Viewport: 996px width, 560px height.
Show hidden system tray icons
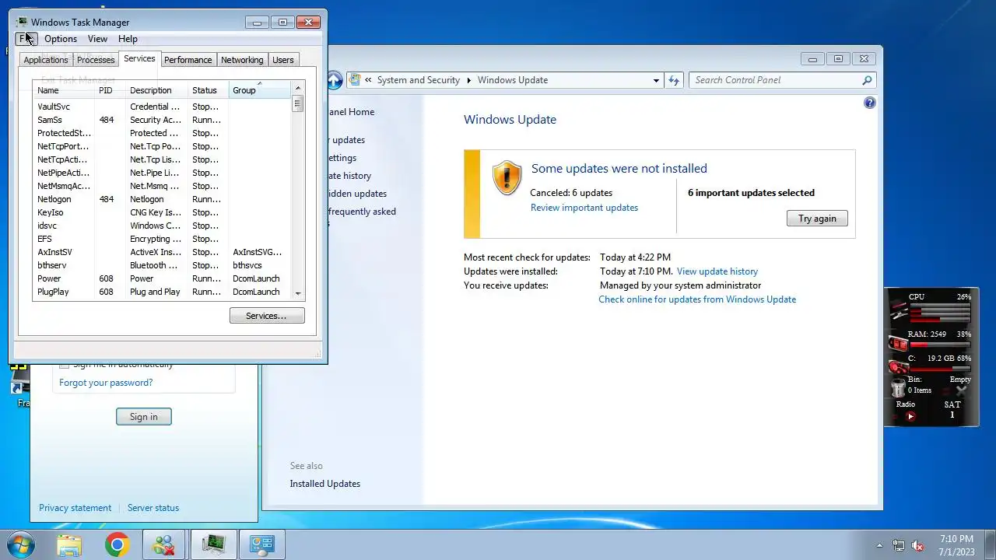tap(880, 545)
